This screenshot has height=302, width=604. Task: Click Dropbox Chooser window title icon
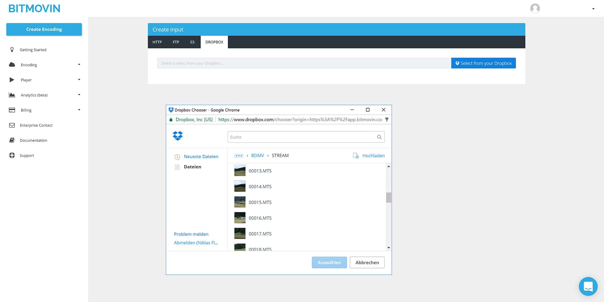(x=171, y=110)
